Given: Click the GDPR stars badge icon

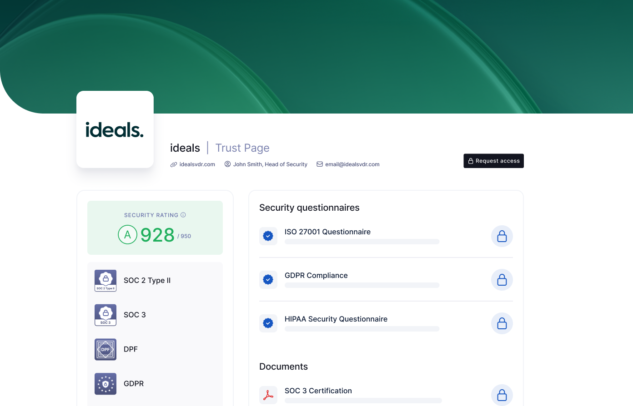Looking at the screenshot, I should pos(105,384).
